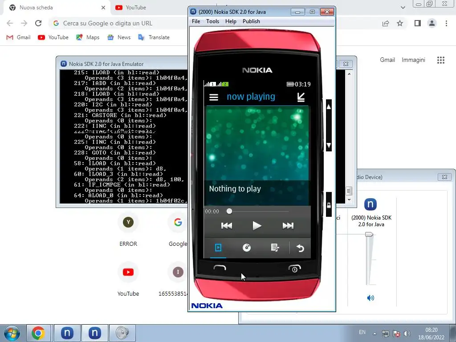The width and height of the screenshot is (456, 342).
Task: Open the File menu in Nokia SDK
Action: tap(196, 21)
